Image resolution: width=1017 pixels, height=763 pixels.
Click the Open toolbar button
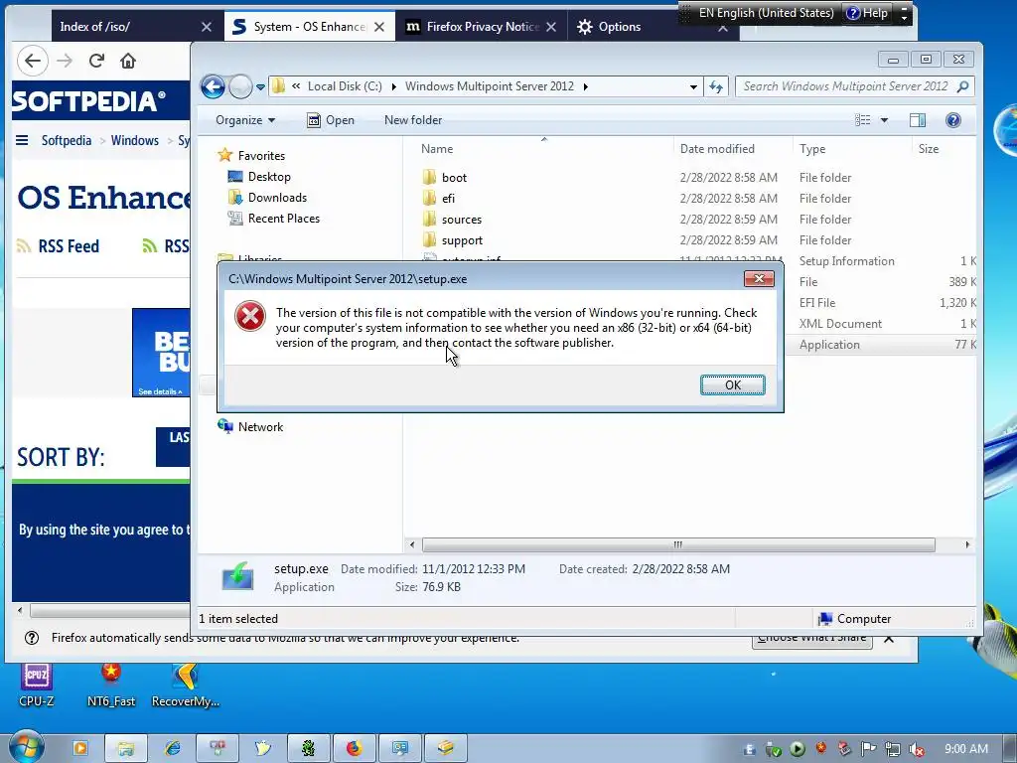click(331, 120)
